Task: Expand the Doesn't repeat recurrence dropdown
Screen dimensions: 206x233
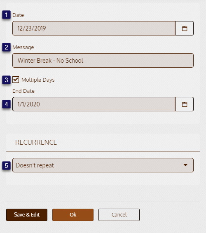Action: point(103,165)
